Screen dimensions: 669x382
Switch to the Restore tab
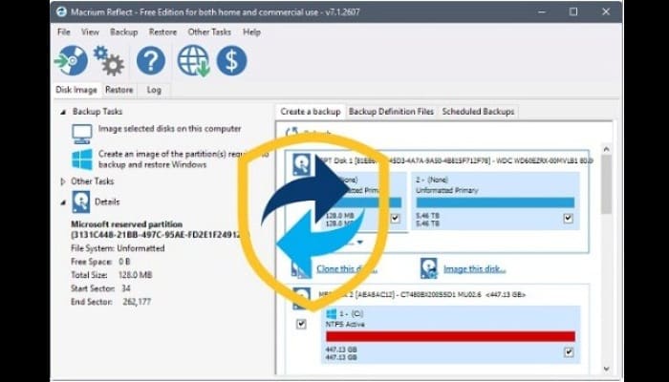tap(119, 90)
